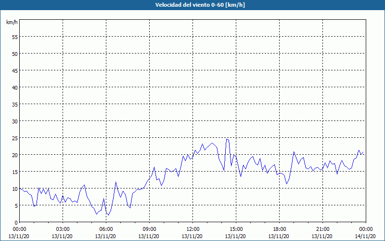The height and width of the screenshot is (241, 385).
Task: Select the "50" value on the vertical axis
Action: 15,54
